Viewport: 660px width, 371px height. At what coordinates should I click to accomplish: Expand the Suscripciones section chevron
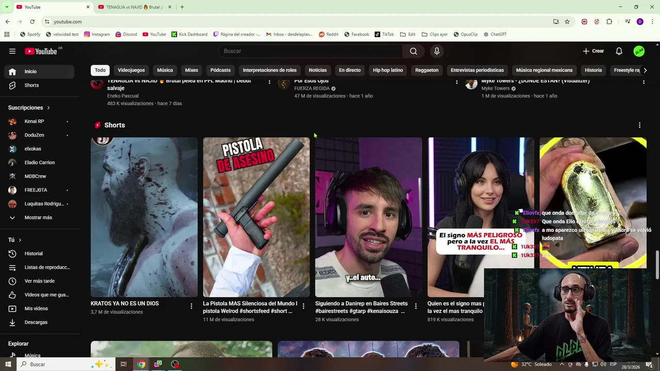pos(48,108)
